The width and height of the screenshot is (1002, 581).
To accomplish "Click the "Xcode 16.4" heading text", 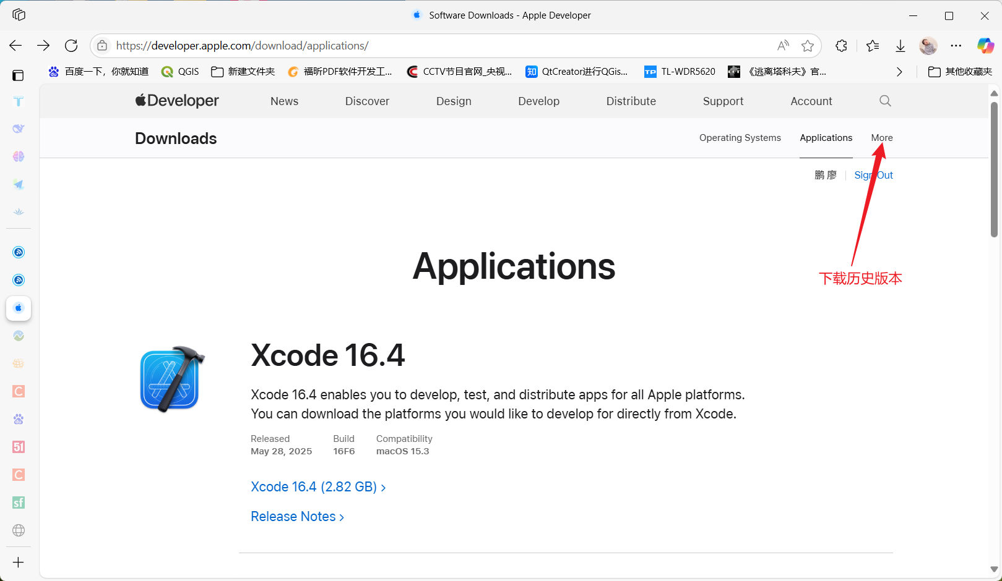I will (328, 355).
